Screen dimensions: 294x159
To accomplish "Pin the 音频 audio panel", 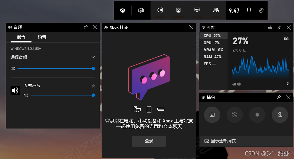I will click(x=85, y=27).
